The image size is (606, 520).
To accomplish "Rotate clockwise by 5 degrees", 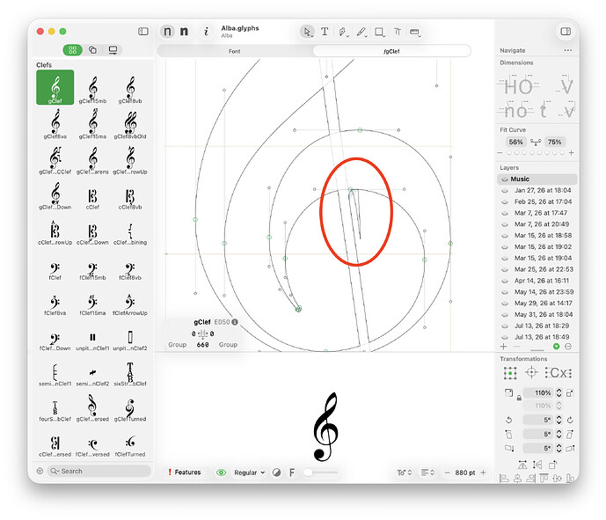I will coord(570,420).
